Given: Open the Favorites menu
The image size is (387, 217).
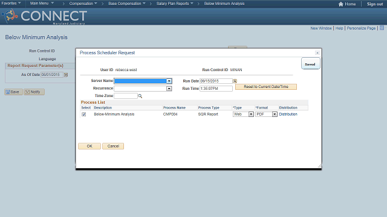Looking at the screenshot, I should (11, 4).
